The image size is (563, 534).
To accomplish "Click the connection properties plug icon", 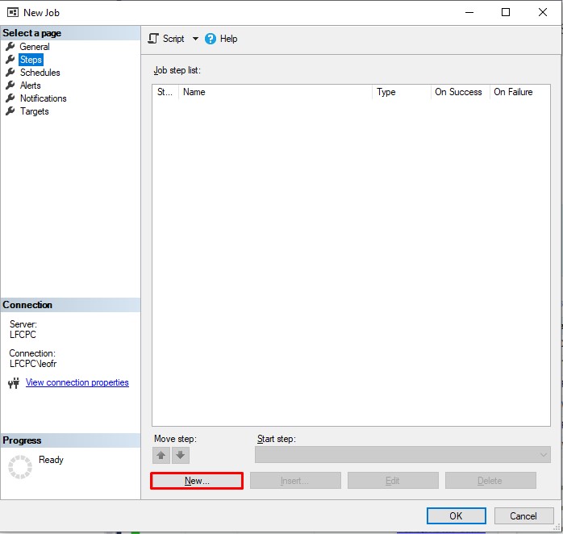I will 14,383.
